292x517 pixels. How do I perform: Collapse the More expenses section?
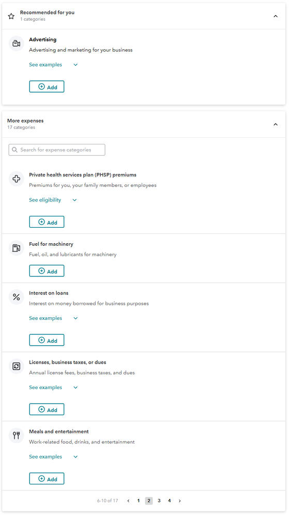pyautogui.click(x=275, y=124)
